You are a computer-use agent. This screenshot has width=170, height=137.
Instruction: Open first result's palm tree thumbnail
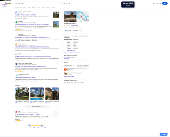click(56, 15)
